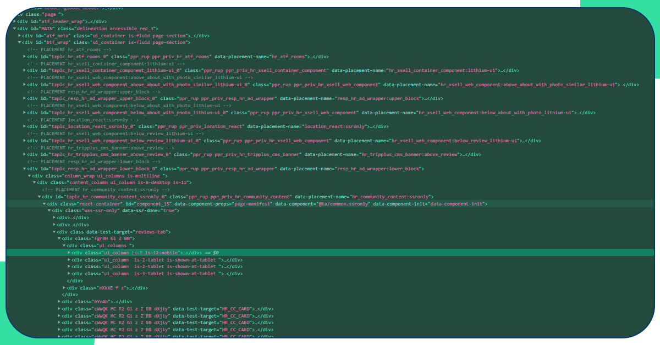660x345 pixels.
Task: Click the data-component="@ta/common.ssronly" attribute
Action: (322, 204)
